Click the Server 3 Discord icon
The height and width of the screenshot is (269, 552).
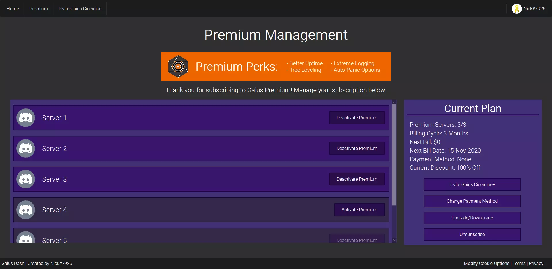26,179
